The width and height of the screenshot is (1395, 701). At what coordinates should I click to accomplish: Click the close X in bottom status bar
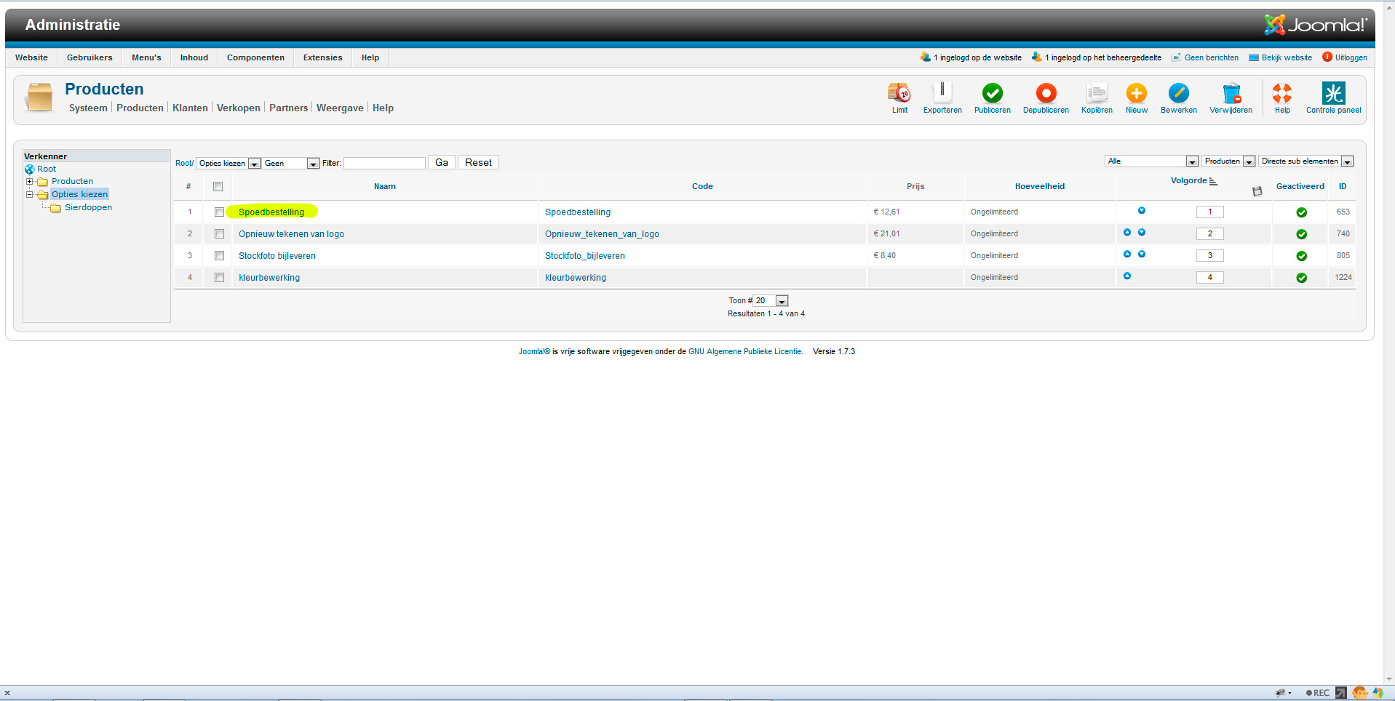(7, 693)
